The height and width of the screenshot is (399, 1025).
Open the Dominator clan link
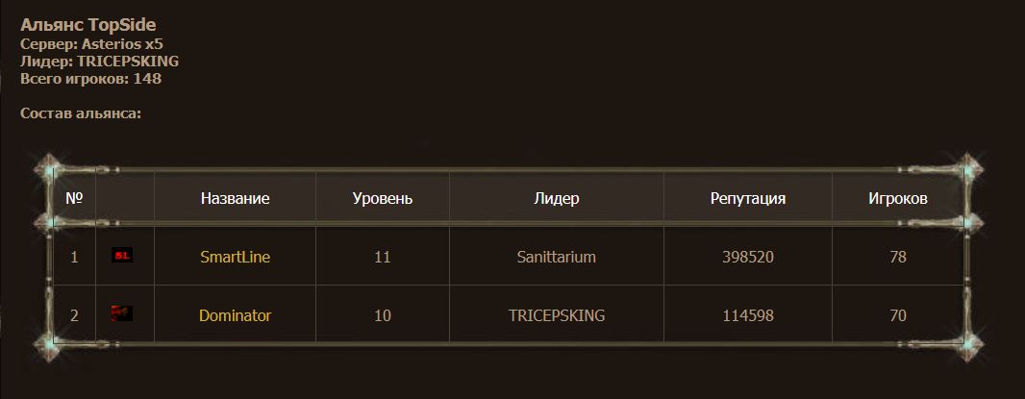[x=235, y=314]
